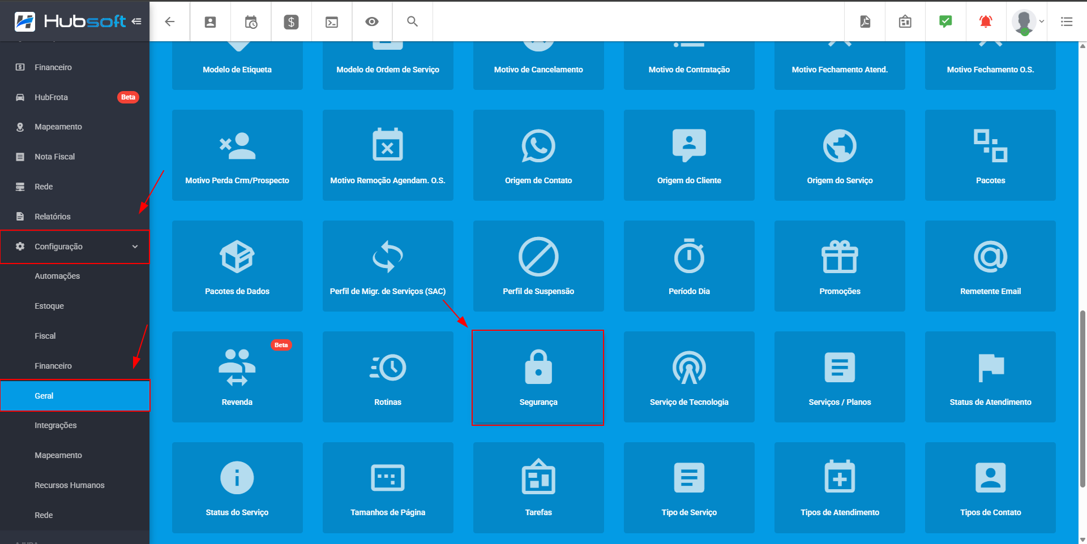Open the user avatar dropdown
Viewport: 1087px width, 544px height.
(1028, 21)
